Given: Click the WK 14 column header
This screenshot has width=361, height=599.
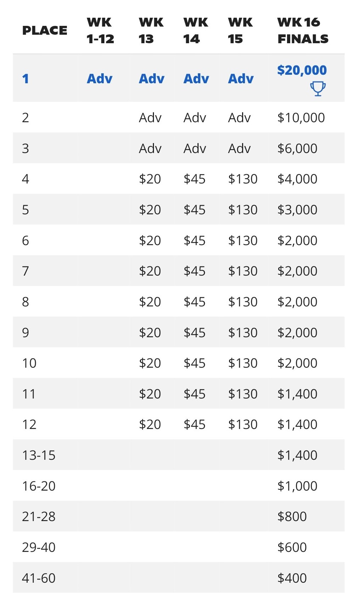Looking at the screenshot, I should coord(196,30).
